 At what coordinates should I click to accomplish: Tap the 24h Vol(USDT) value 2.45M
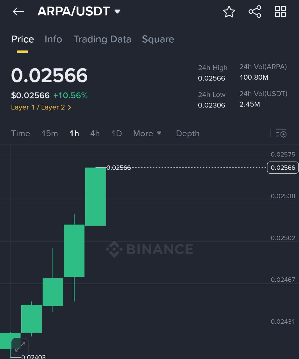250,104
